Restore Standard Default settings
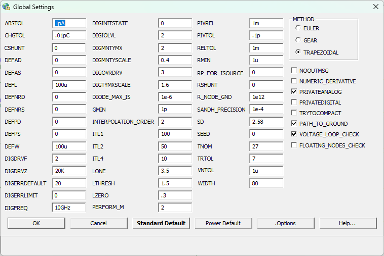This screenshot has height=256, width=384. click(x=161, y=223)
